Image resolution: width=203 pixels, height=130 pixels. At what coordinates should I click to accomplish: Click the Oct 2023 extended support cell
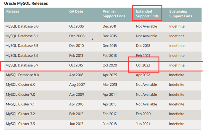pyautogui.click(x=143, y=65)
